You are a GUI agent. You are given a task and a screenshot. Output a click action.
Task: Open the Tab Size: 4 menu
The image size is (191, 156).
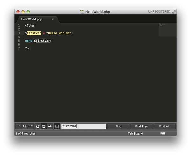pyautogui.click(x=135, y=134)
